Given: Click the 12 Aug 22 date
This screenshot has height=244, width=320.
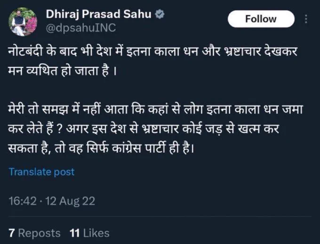Looking at the screenshot, I should point(70,201).
